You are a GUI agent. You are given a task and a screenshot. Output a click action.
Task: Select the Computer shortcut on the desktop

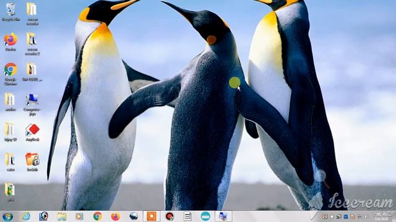coord(32,104)
